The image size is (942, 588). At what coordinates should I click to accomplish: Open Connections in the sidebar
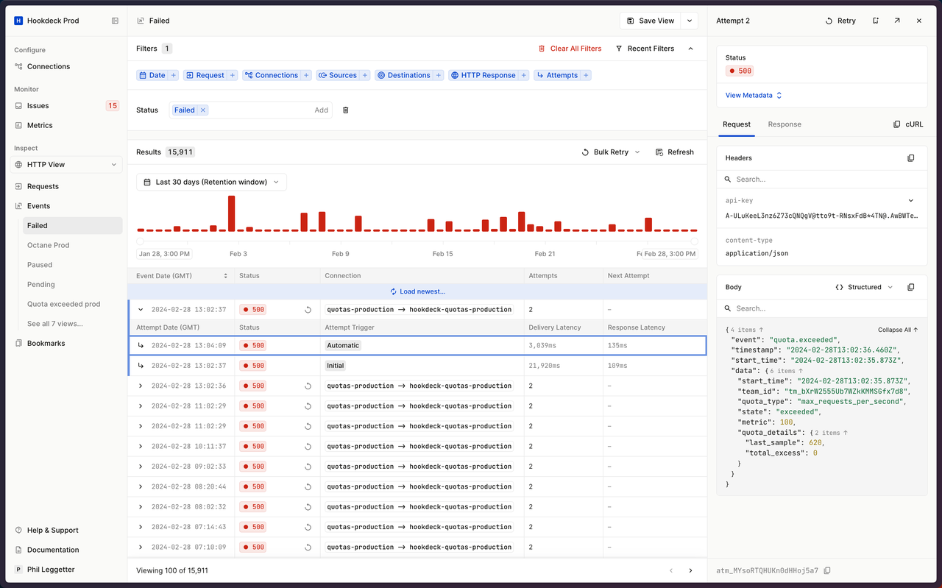(x=66, y=66)
